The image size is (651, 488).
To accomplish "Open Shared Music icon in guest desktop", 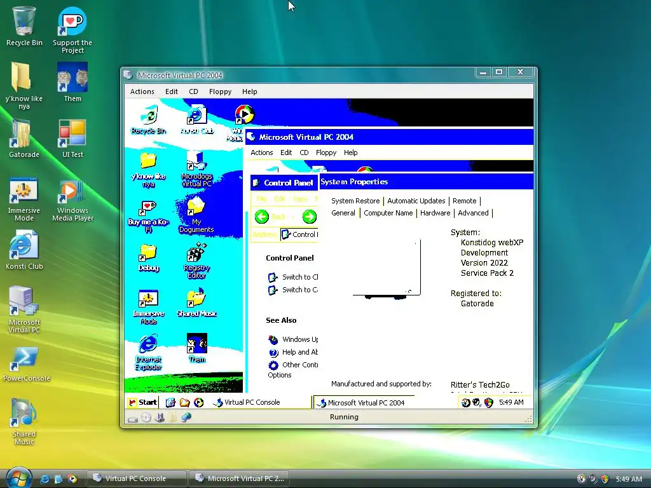I will [197, 303].
